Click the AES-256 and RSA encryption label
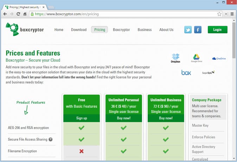237x162 pixels. click(28, 128)
